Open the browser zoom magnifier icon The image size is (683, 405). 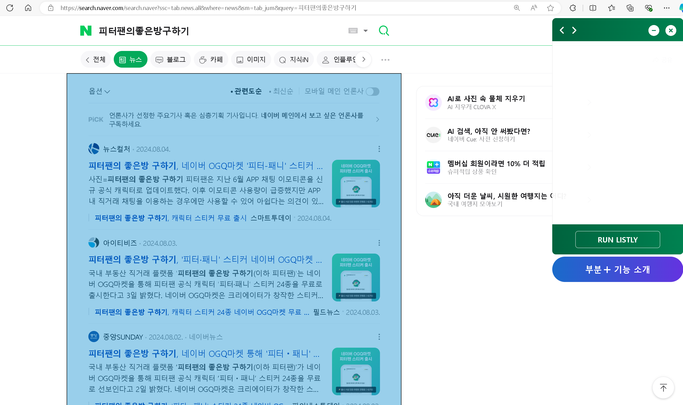tap(517, 8)
